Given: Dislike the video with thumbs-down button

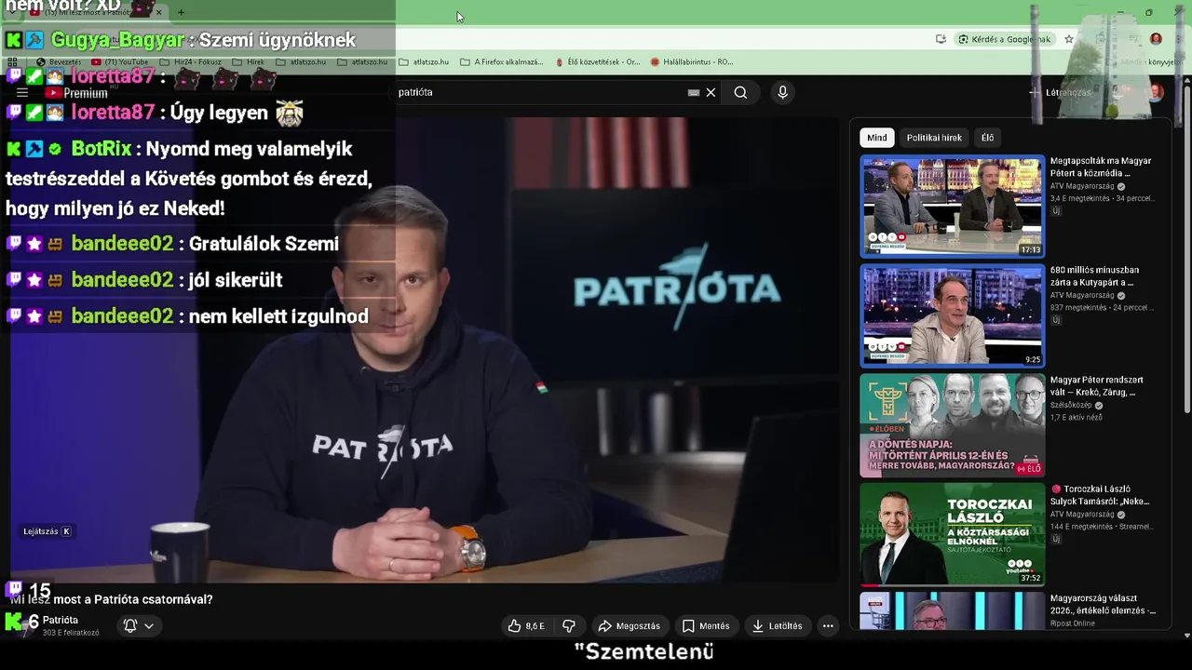Looking at the screenshot, I should (569, 626).
